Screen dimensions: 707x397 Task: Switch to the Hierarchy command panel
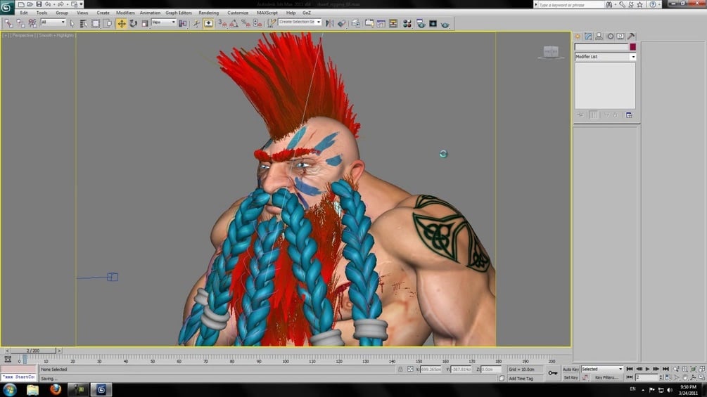[599, 36]
